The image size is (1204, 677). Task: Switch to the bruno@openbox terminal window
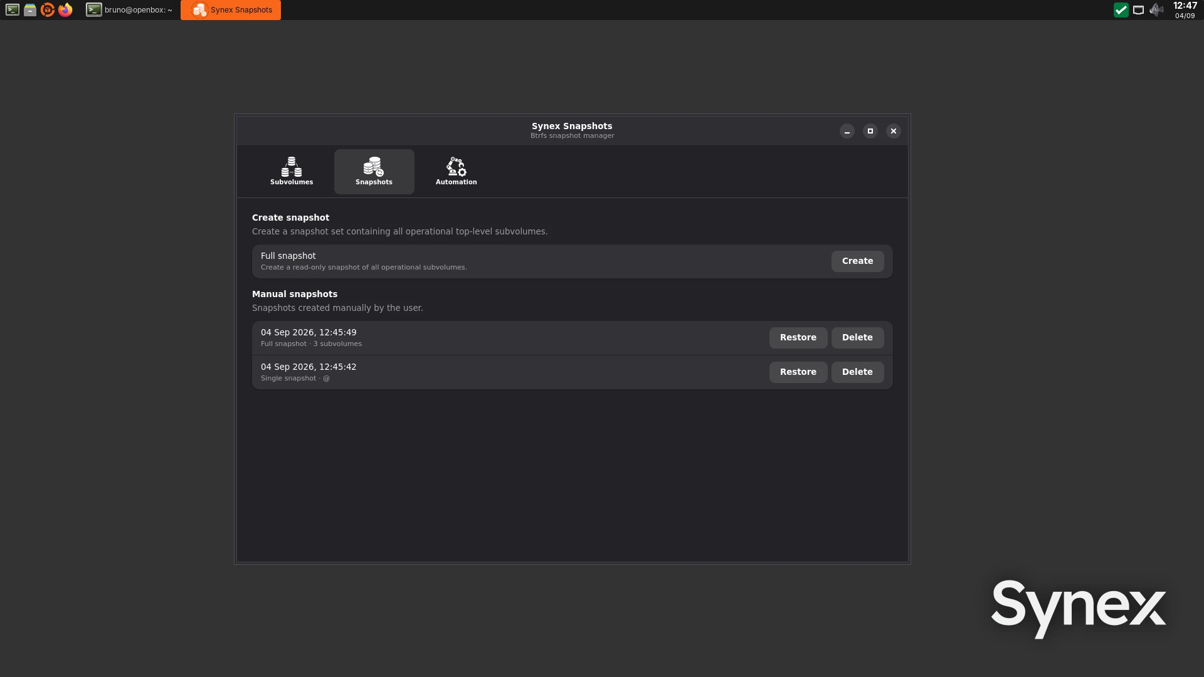coord(130,9)
